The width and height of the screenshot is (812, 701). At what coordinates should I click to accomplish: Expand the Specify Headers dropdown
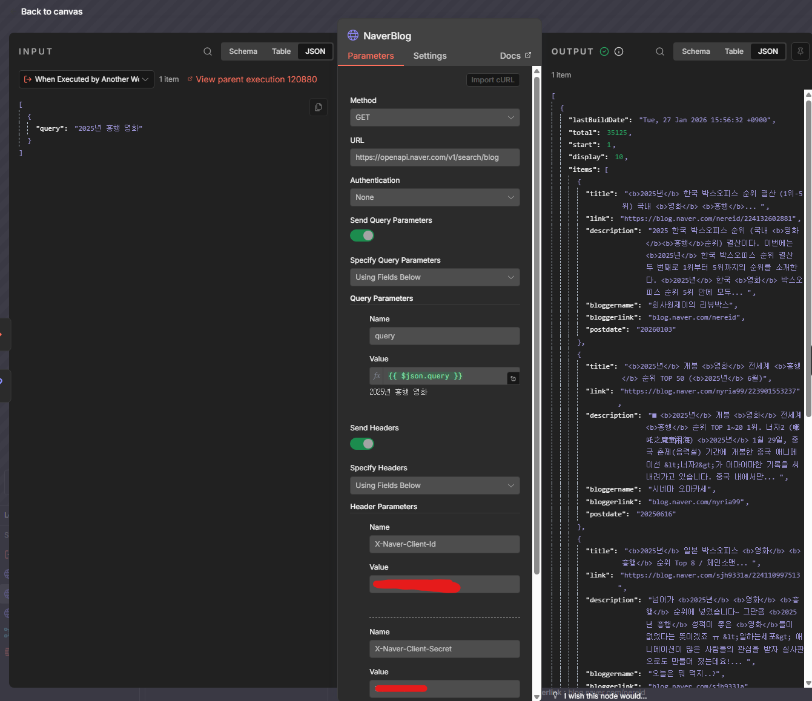pyautogui.click(x=434, y=485)
